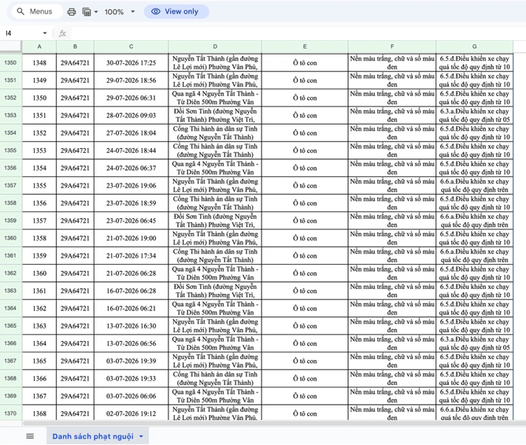
Task: Click the 6.6.a violation cell in row 1361
Action: (474, 256)
